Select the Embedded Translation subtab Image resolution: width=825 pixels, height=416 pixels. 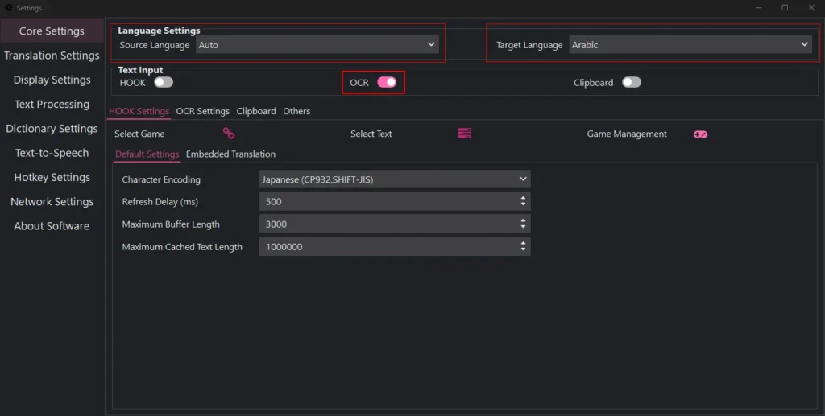(x=230, y=154)
